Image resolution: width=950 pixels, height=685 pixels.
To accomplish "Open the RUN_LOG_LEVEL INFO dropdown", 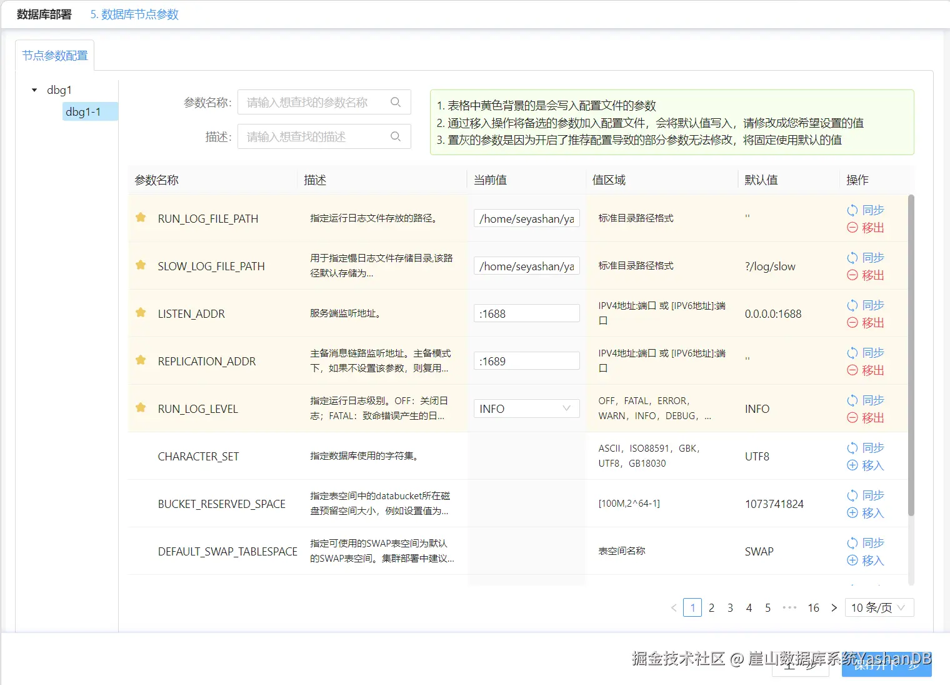I will coord(526,408).
